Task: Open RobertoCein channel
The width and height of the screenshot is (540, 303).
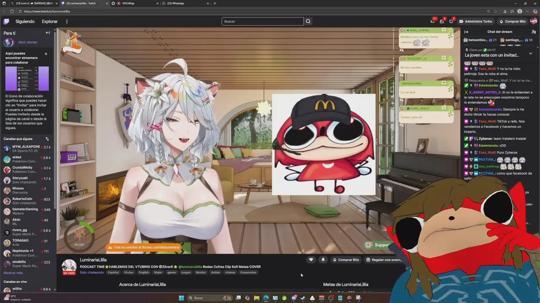Action: (27, 201)
